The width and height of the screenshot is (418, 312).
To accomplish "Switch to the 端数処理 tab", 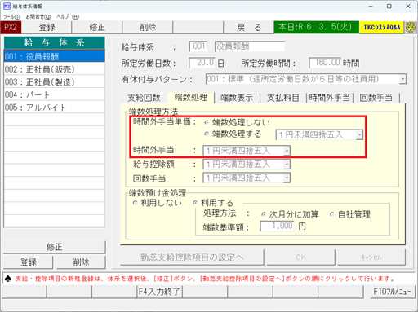I will [x=191, y=97].
